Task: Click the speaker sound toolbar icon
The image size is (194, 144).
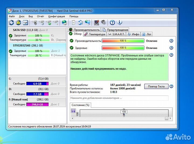Action: (103, 23)
